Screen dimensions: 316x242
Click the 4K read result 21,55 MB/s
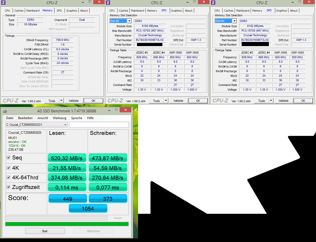point(67,168)
